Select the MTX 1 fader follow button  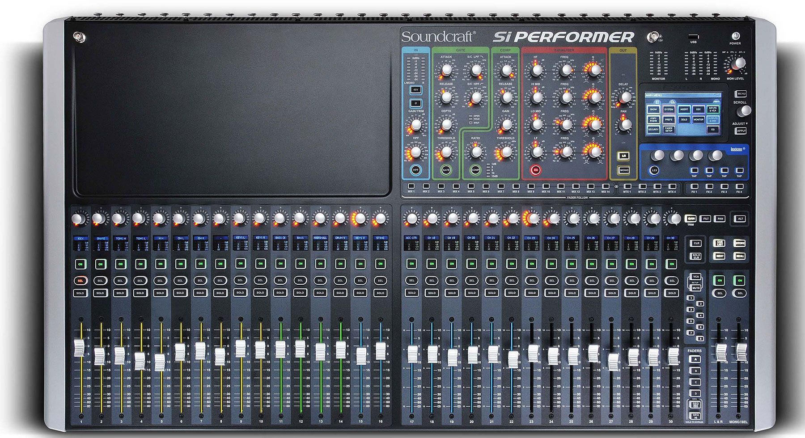[627, 186]
